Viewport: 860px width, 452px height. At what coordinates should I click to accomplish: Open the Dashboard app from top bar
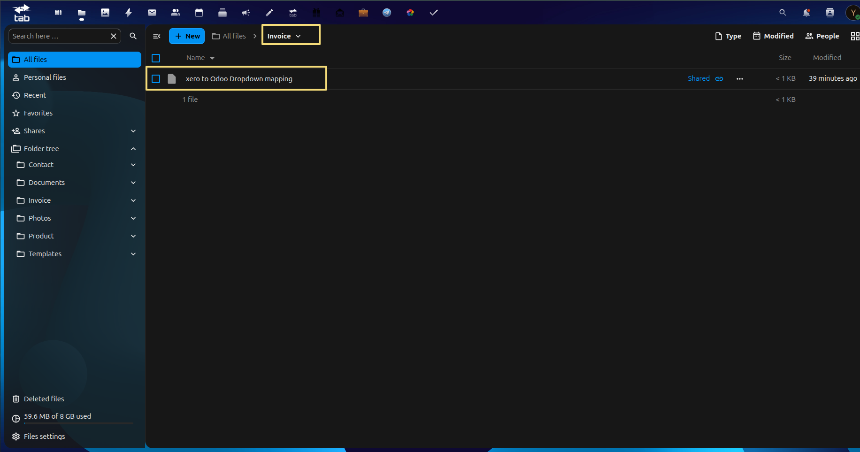[58, 13]
